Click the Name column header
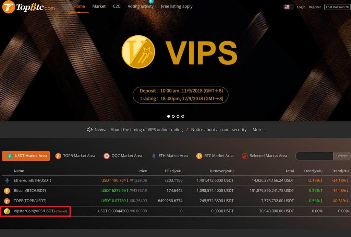This screenshot has height=237, width=351. click(x=19, y=171)
